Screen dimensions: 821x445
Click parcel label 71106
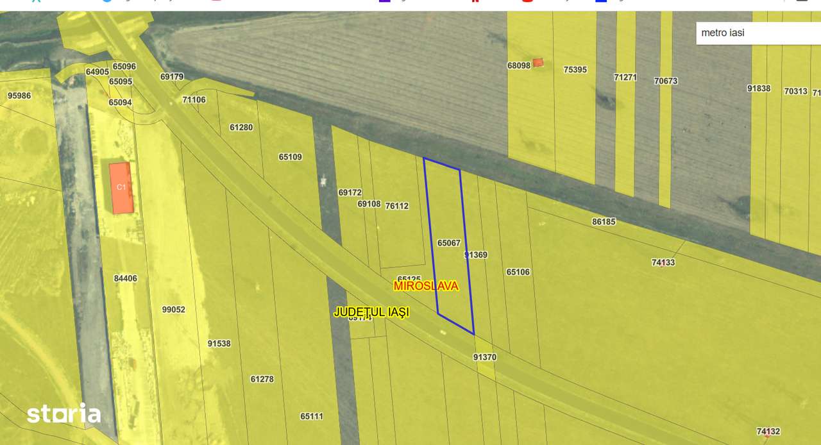(x=194, y=99)
